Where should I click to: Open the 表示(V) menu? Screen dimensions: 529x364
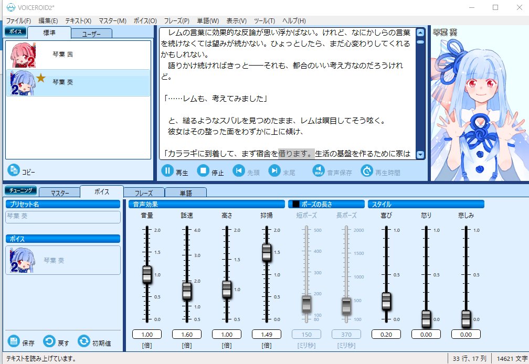[x=237, y=21]
